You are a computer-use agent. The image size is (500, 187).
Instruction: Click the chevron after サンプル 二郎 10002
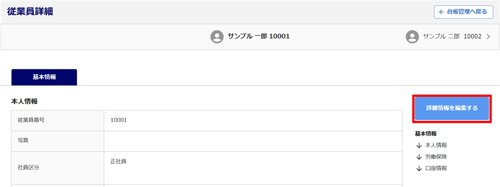click(488, 37)
